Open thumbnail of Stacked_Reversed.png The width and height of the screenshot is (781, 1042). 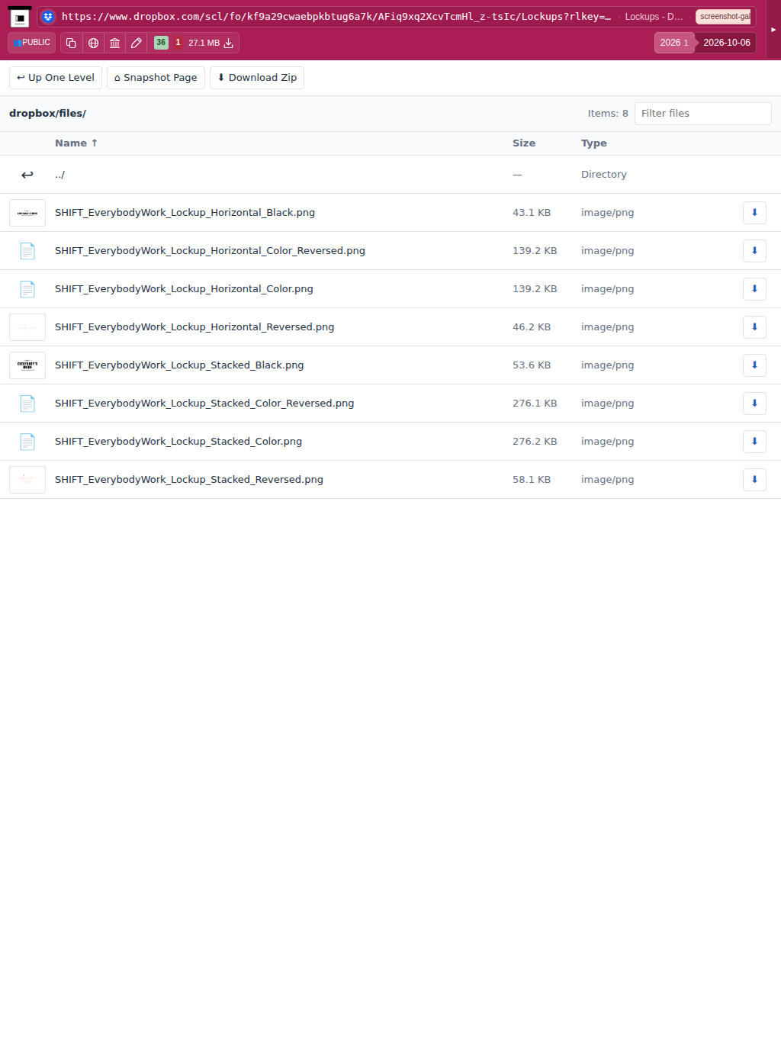(x=27, y=480)
